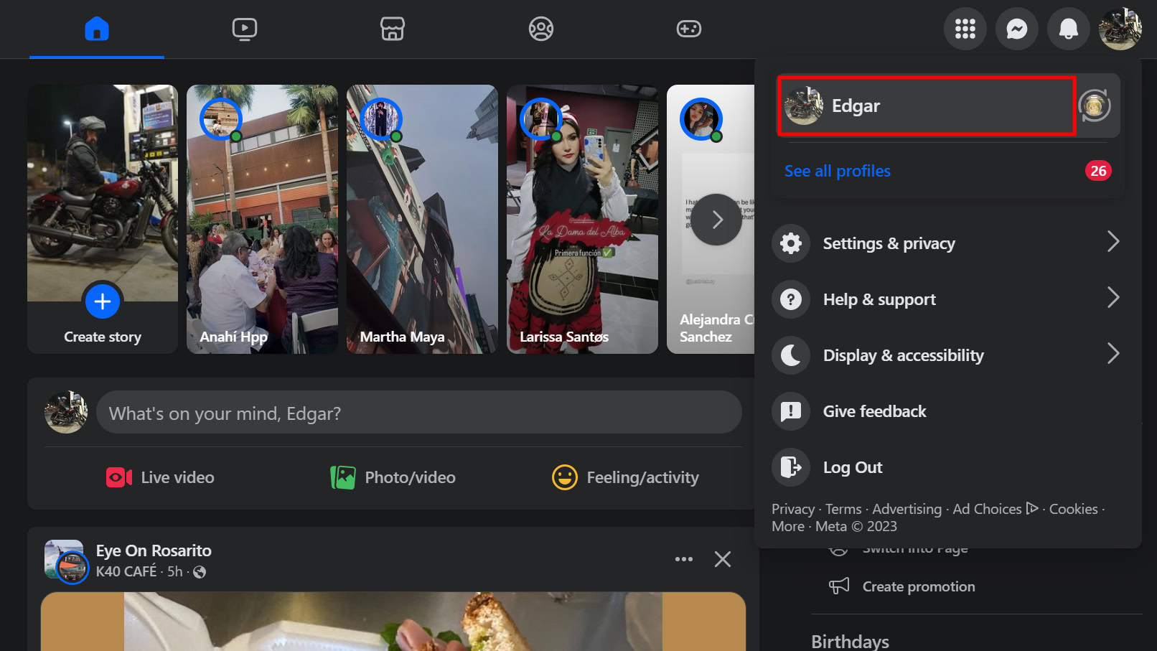Open K40 CAFÉ link in post
Image resolution: width=1157 pixels, height=651 pixels.
126,571
